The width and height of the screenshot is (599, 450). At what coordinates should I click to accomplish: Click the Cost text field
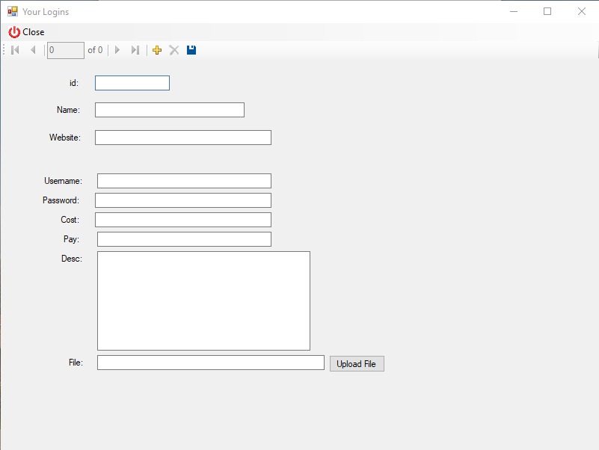click(183, 220)
